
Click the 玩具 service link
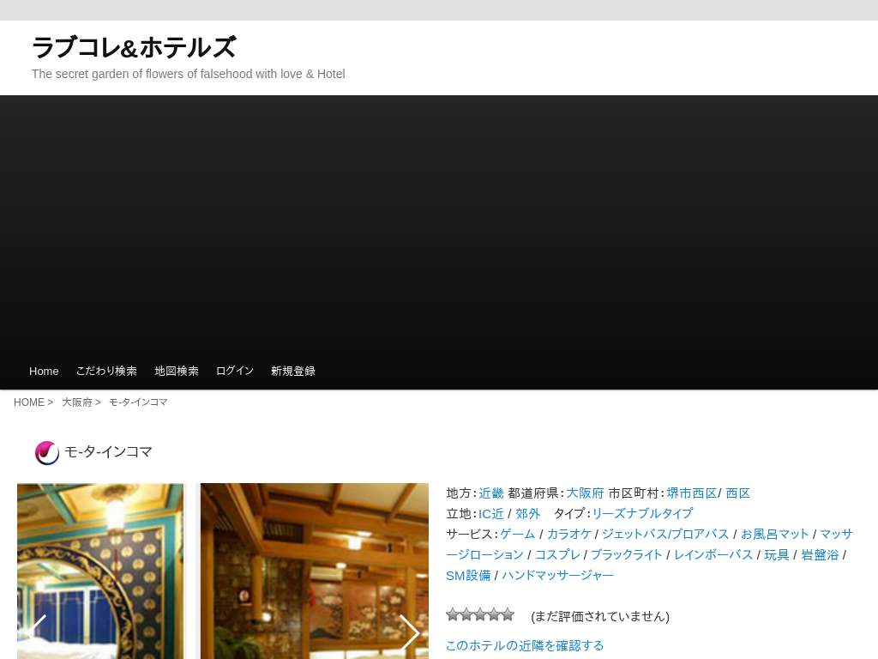coord(777,555)
